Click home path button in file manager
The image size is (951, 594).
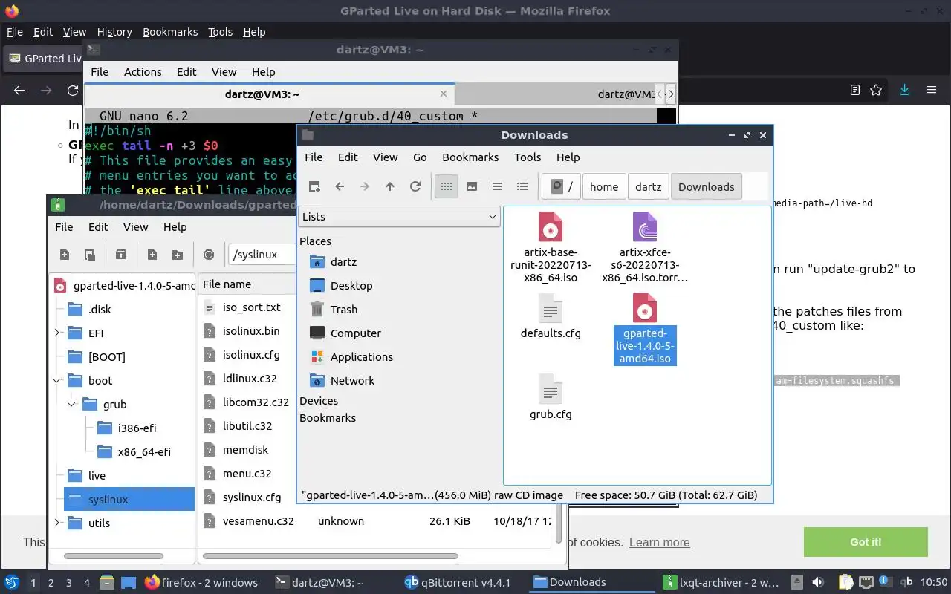604,186
